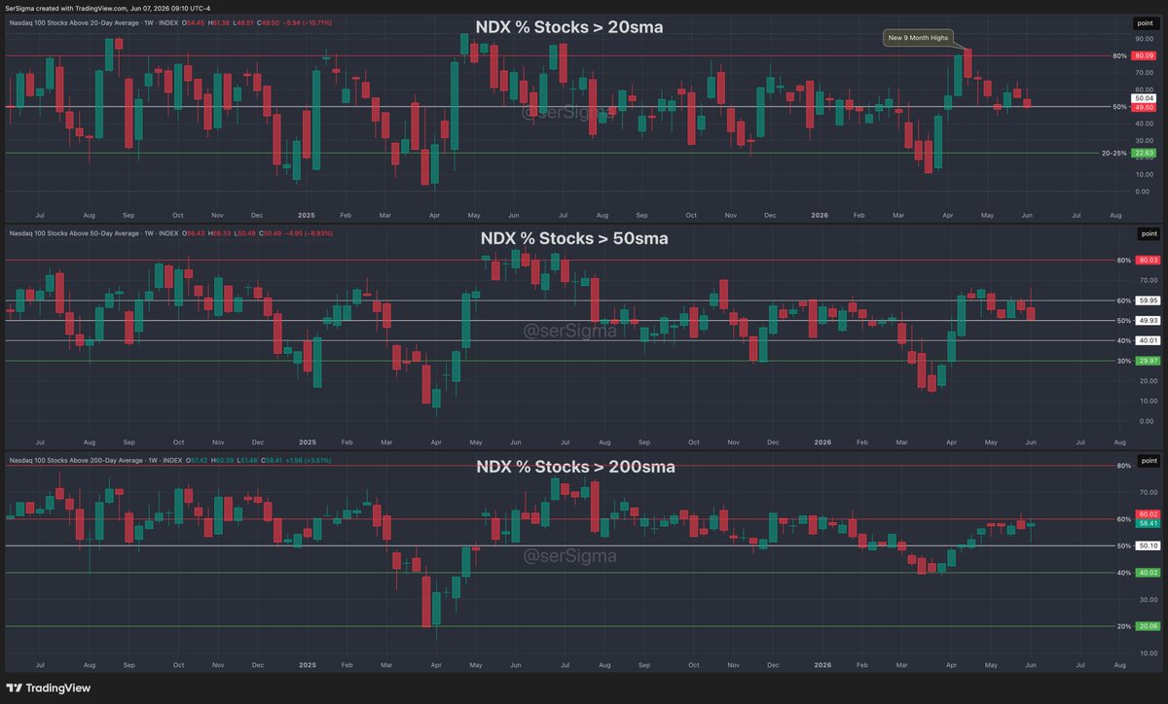1168x704 pixels.
Task: Select the 'New 9 Month Highs' annotation callout
Action: coord(917,38)
